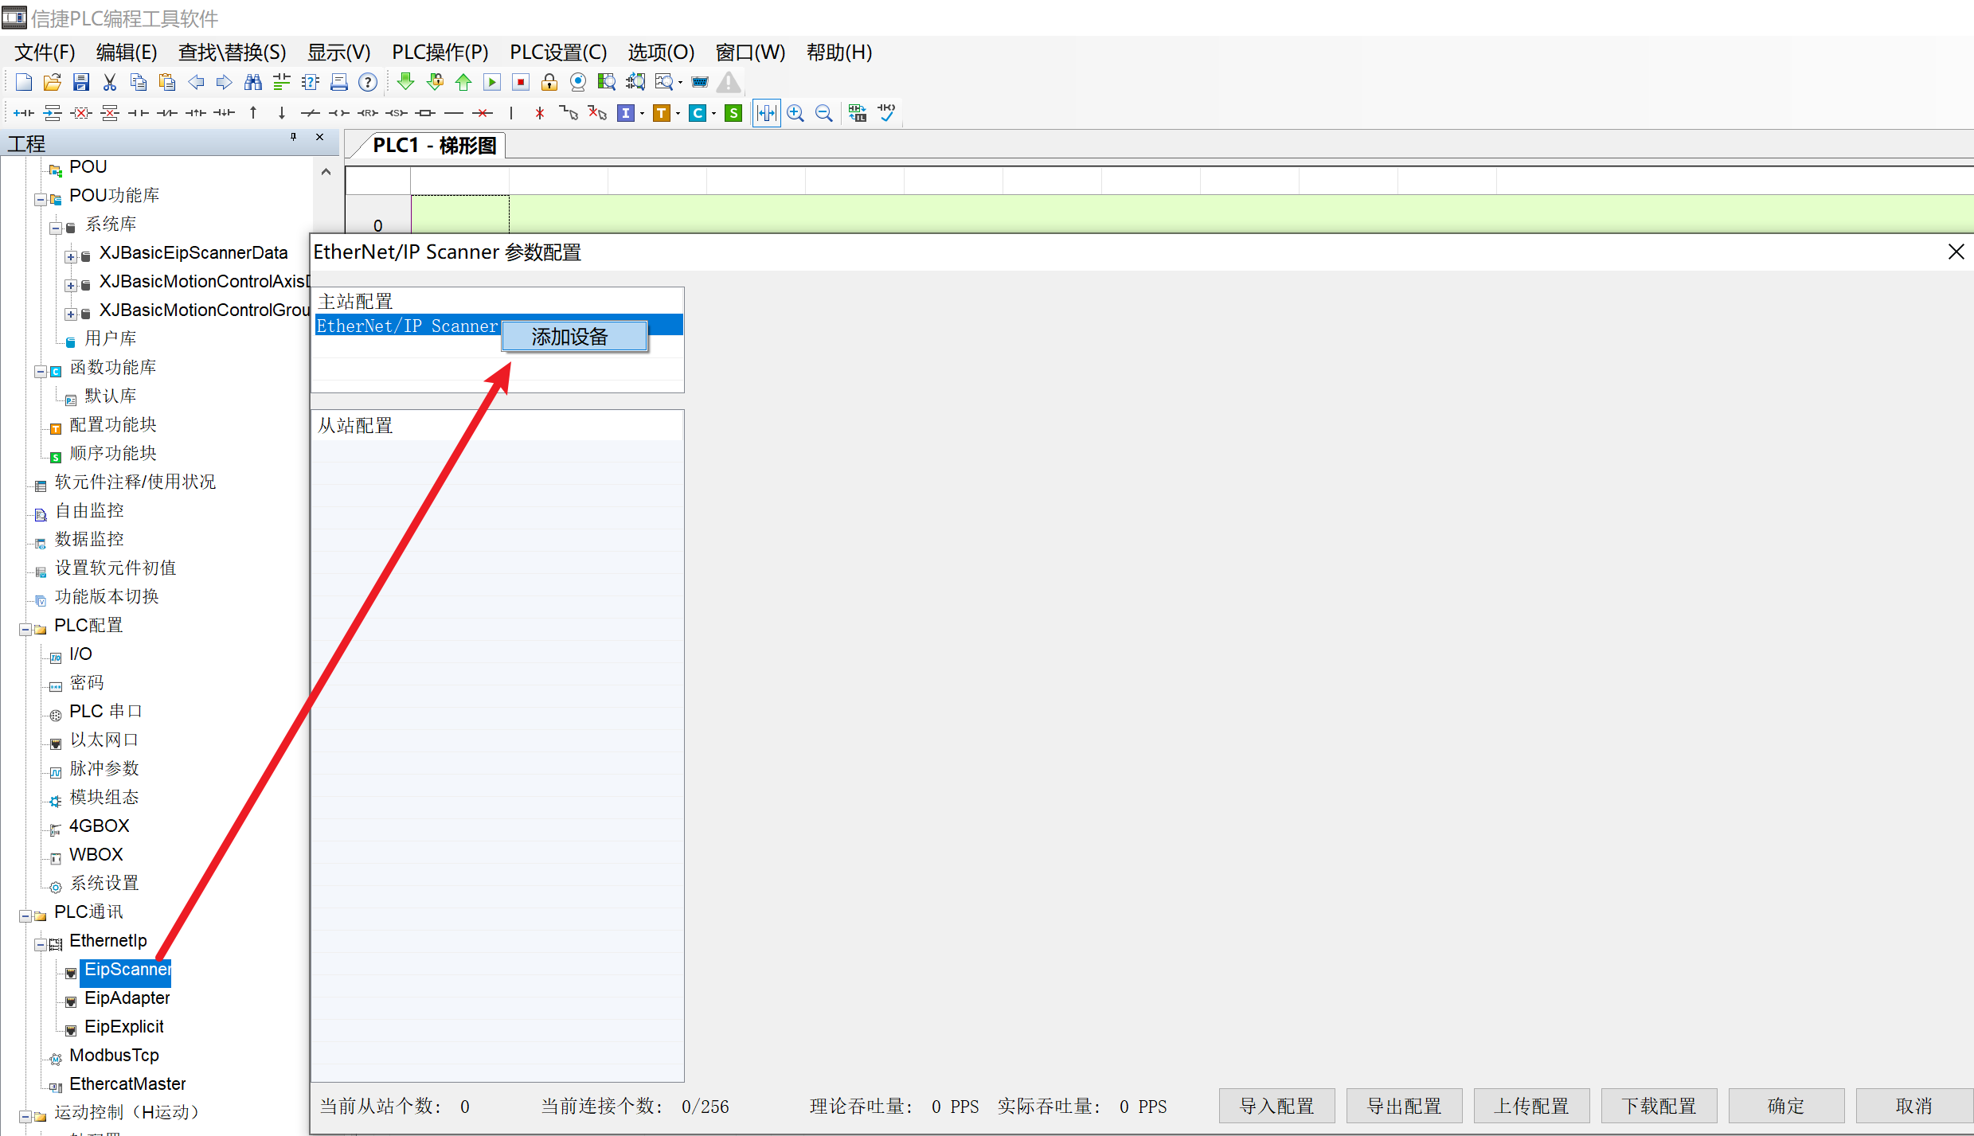Insert set coil S icon

pos(397,113)
